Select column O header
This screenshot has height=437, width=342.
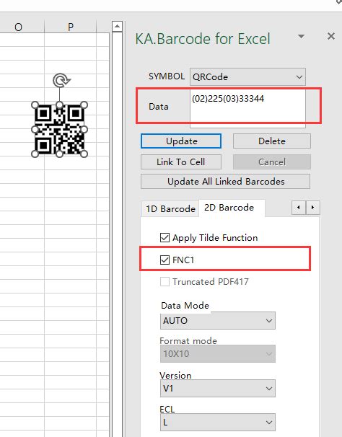point(19,27)
